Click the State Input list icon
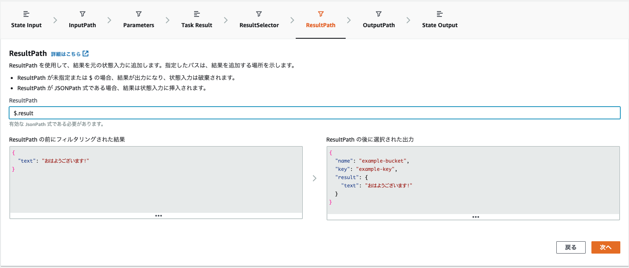629x268 pixels. click(26, 14)
